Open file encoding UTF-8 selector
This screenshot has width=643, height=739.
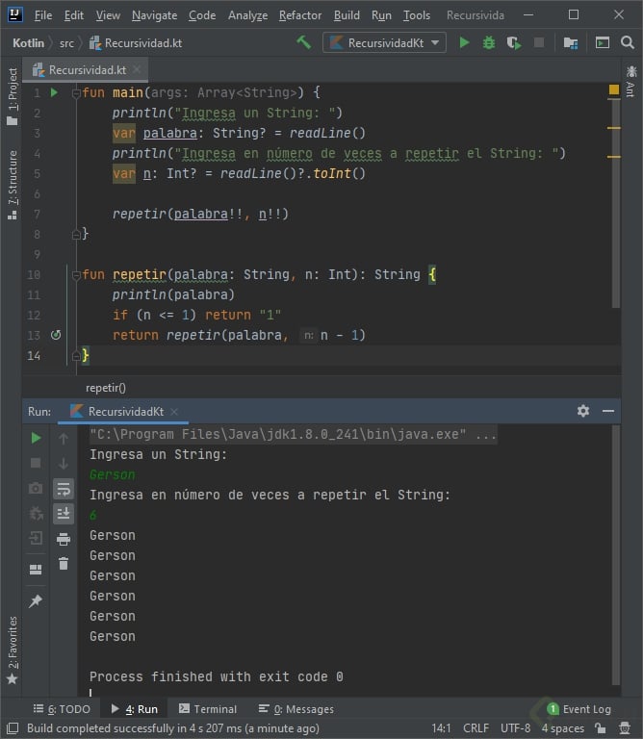point(515,728)
